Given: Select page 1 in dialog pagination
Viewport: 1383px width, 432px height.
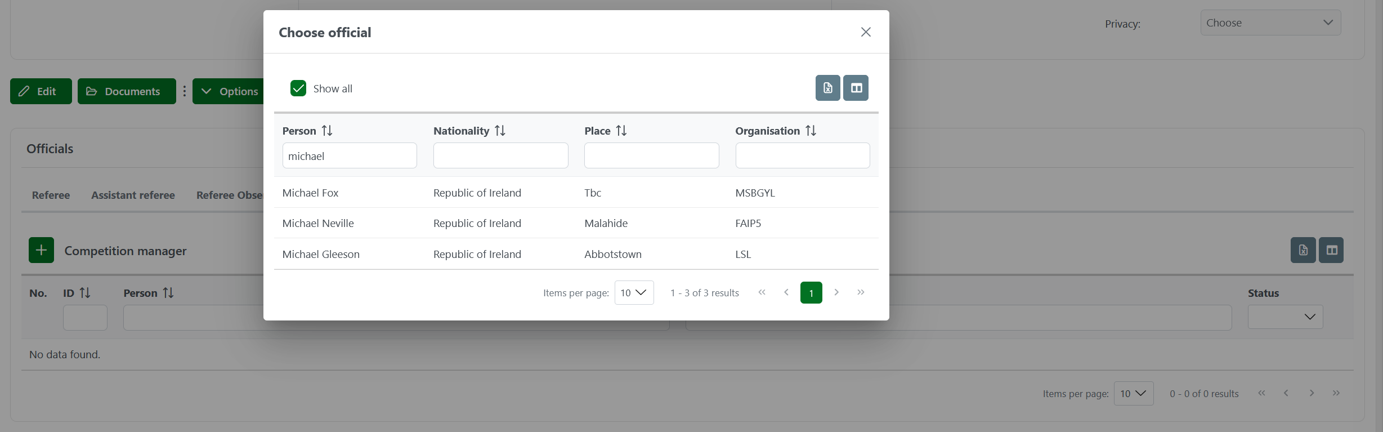Looking at the screenshot, I should (811, 293).
